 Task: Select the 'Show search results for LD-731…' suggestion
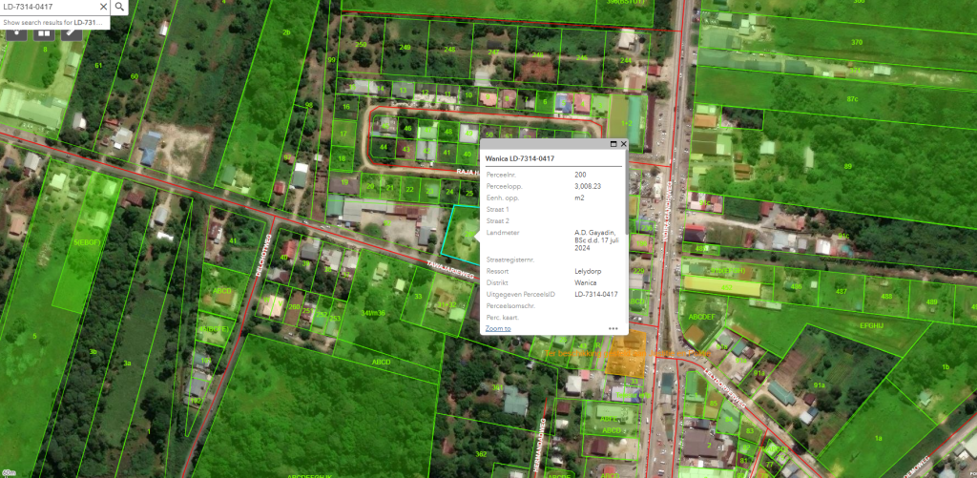point(53,22)
